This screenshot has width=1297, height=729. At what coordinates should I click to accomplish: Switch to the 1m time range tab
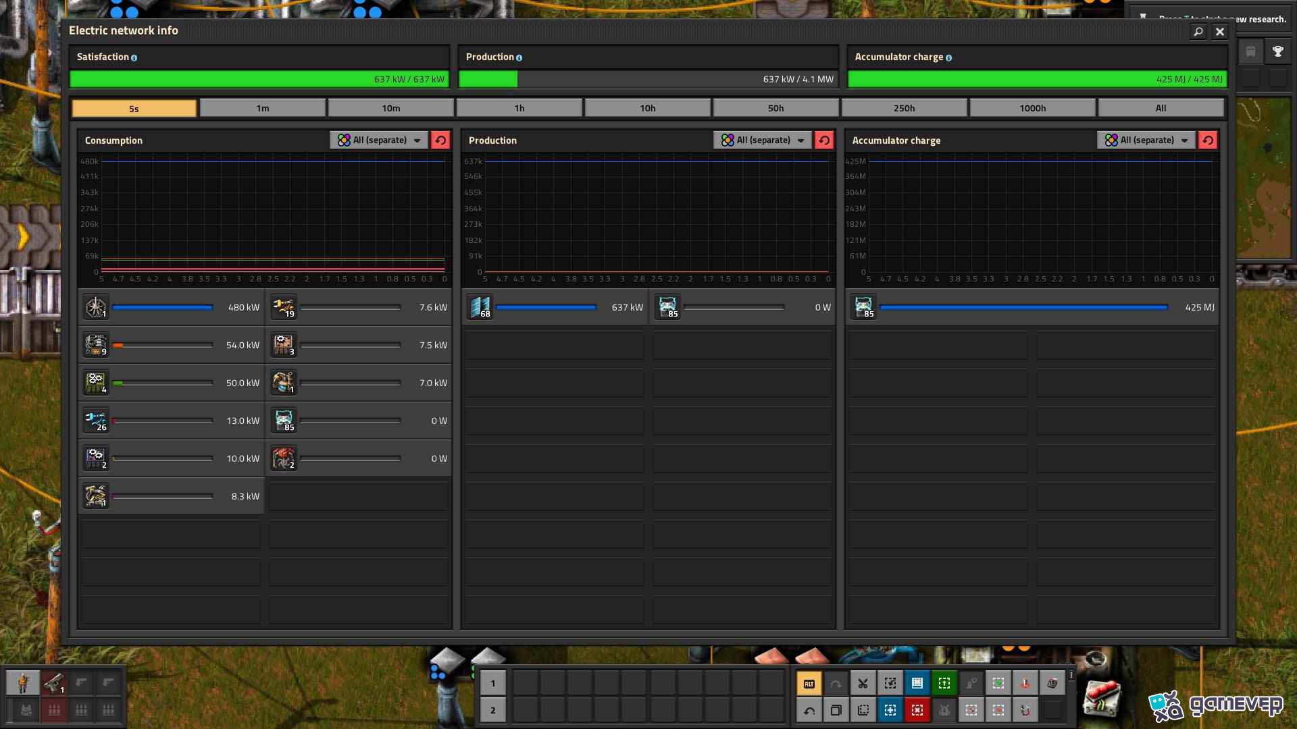pyautogui.click(x=263, y=108)
